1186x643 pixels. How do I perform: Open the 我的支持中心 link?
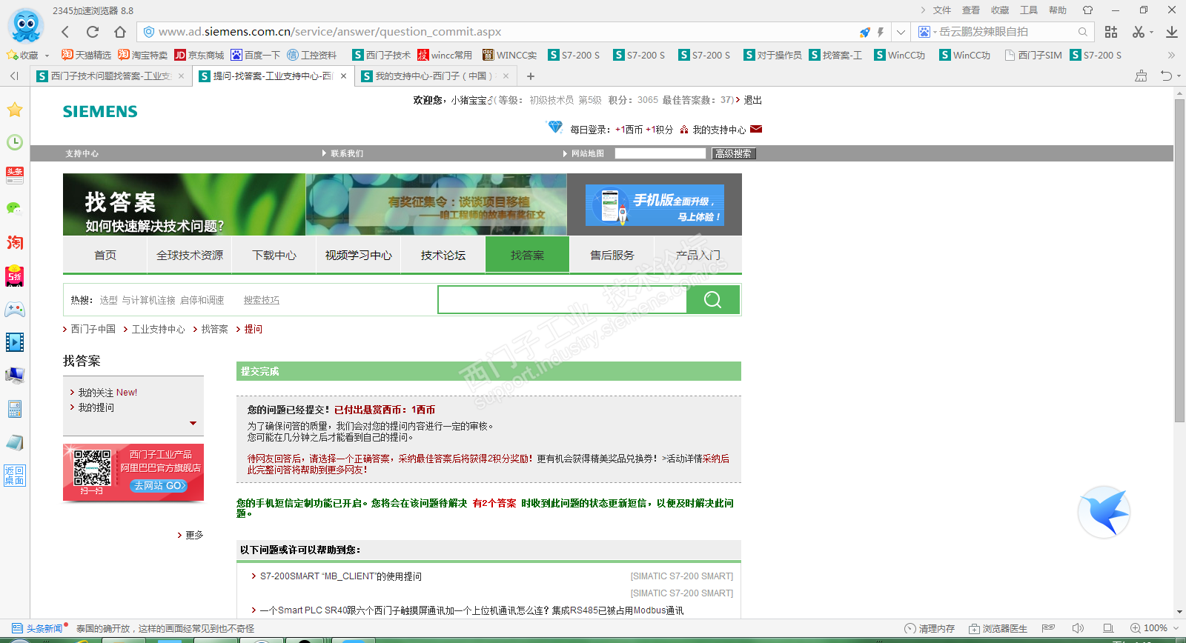[719, 130]
